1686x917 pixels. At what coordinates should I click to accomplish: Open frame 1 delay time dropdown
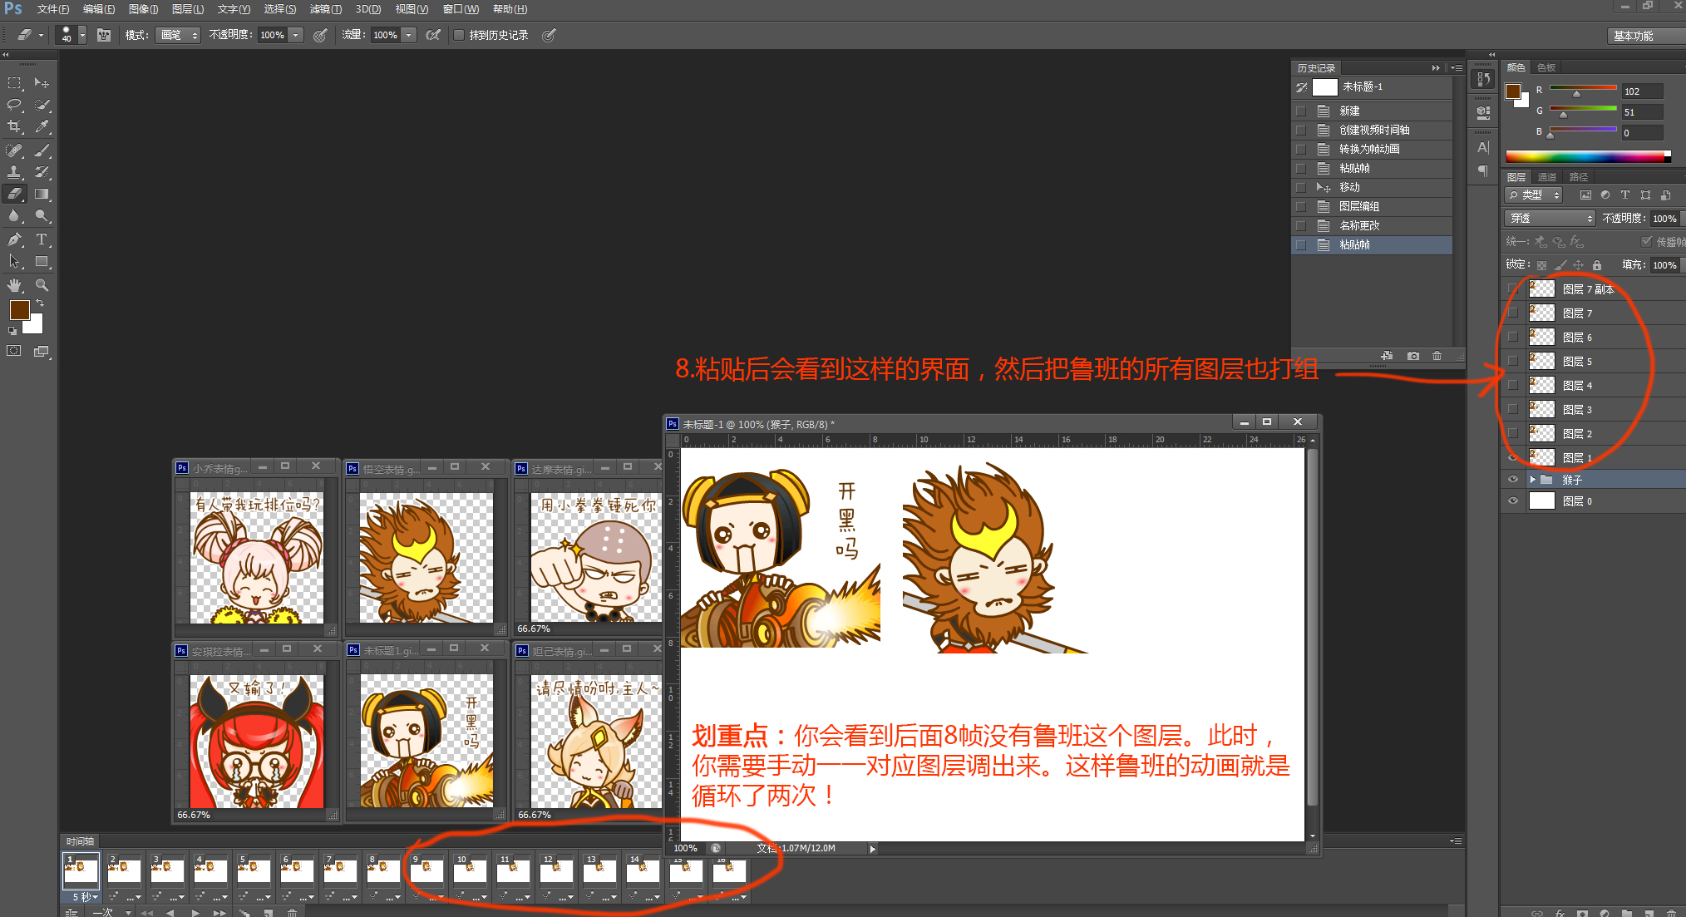(x=84, y=897)
